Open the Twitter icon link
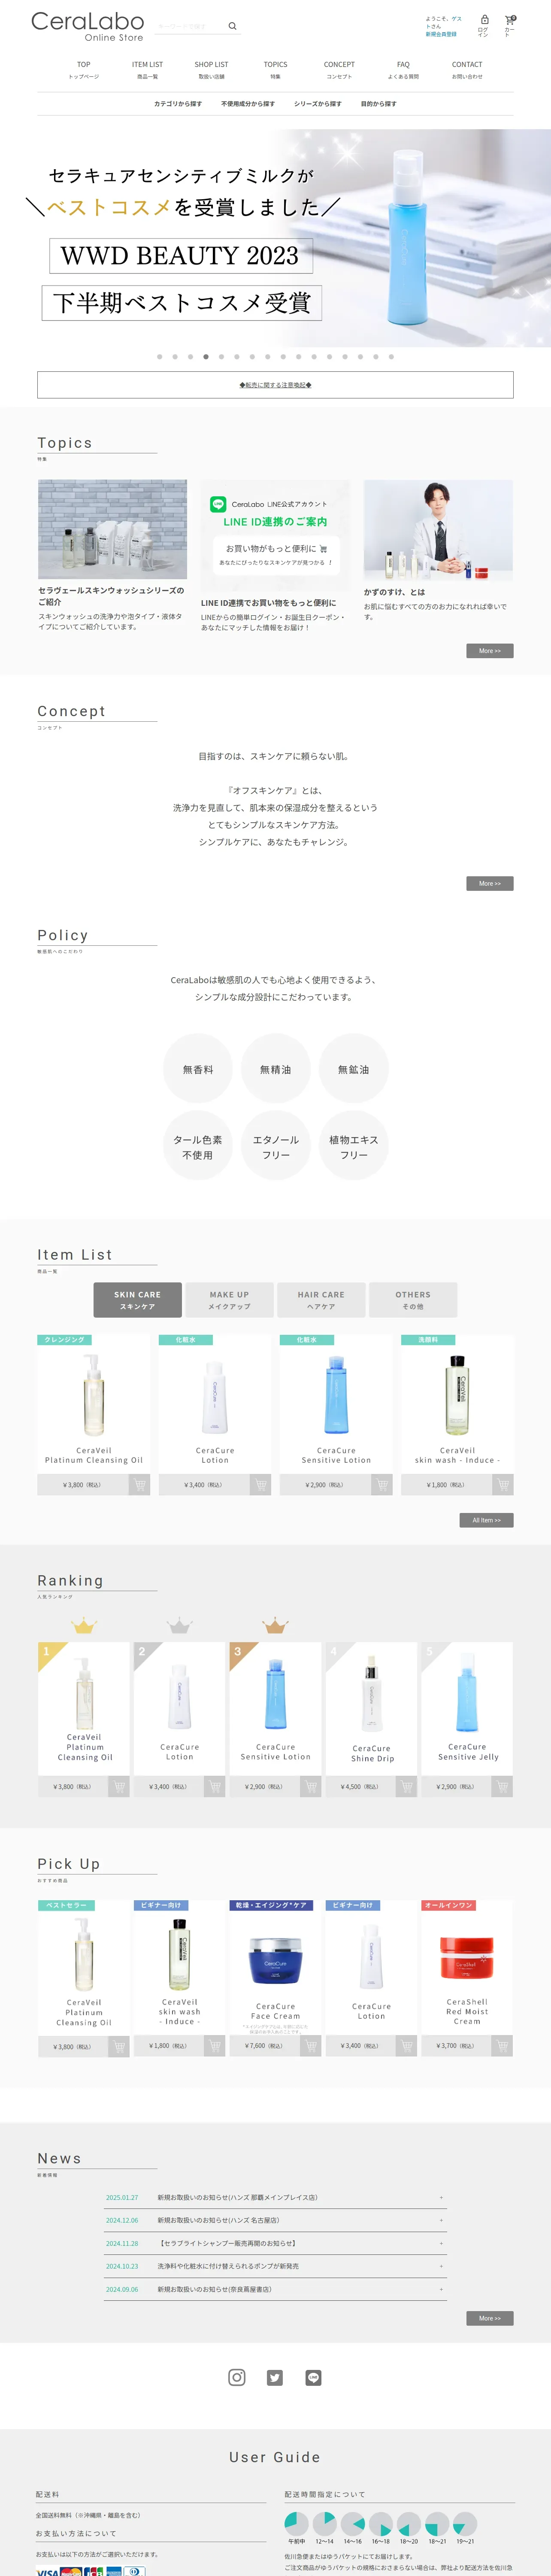This screenshot has width=551, height=2576. [x=275, y=2377]
